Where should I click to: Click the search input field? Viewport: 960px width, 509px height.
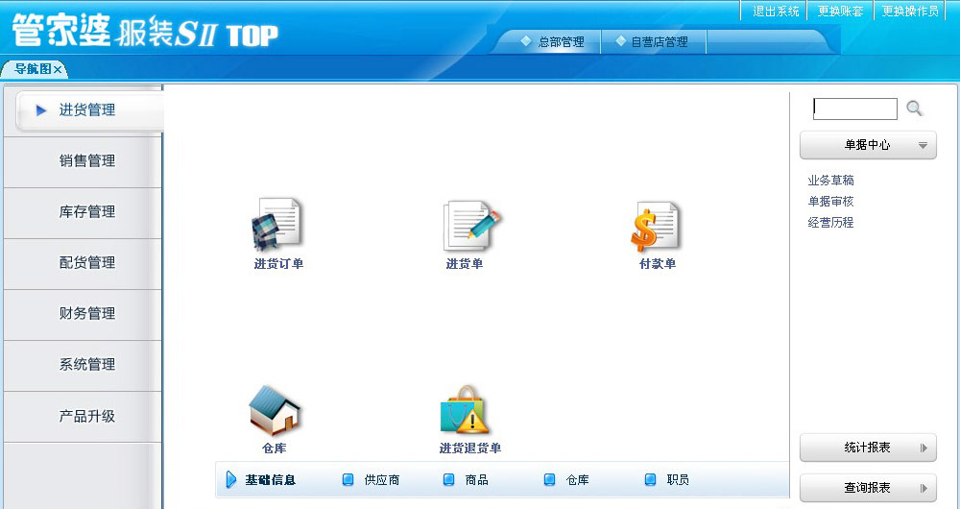tap(855, 109)
